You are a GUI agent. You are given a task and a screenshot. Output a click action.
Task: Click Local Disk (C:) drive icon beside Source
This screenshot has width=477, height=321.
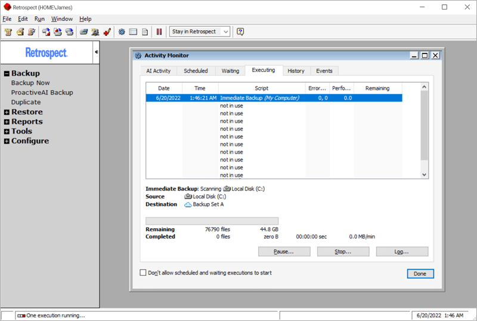pyautogui.click(x=188, y=197)
